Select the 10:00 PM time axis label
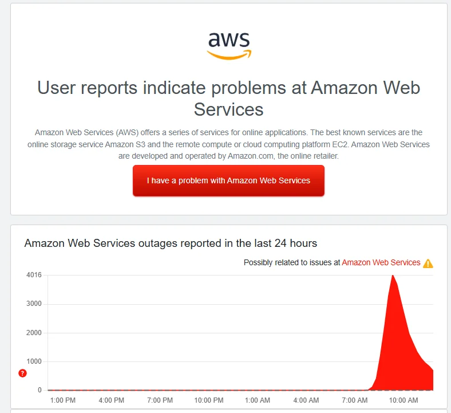This screenshot has width=451, height=413. 209,400
